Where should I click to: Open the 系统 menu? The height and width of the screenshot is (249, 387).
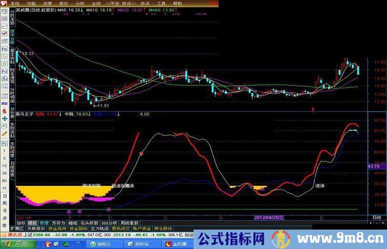click(15, 4)
